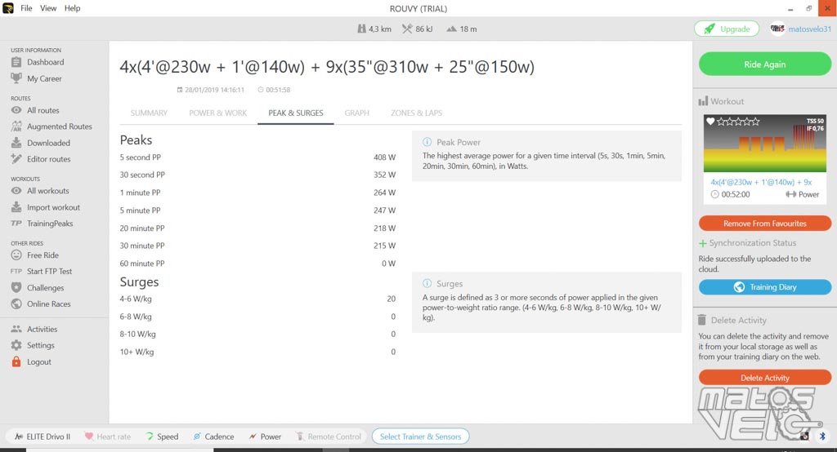
Task: Click the Speed sensor indicator
Action: pyautogui.click(x=162, y=436)
